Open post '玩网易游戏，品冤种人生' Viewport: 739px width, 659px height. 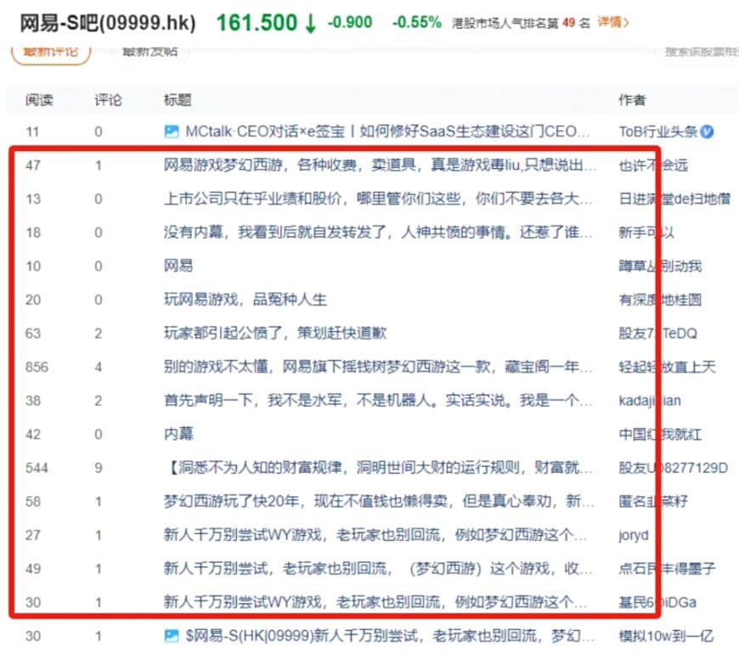pyautogui.click(x=245, y=300)
